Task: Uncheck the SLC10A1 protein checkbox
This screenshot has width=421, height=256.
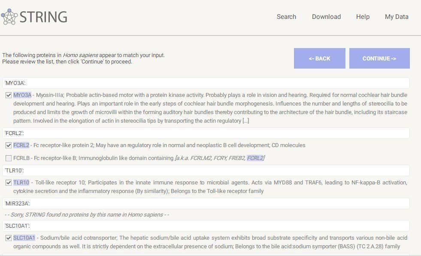Action: click(9, 238)
